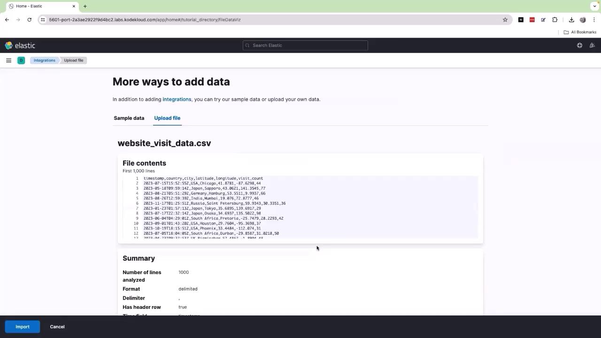Open the browser profile avatar
601x338 pixels.
point(583,20)
